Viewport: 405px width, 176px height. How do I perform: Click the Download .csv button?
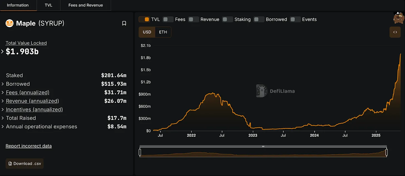pyautogui.click(x=24, y=164)
